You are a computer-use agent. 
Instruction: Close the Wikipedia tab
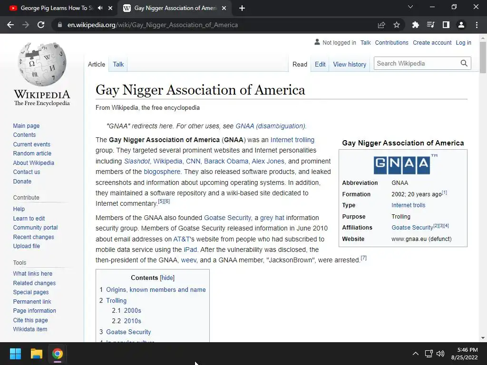[x=224, y=8]
